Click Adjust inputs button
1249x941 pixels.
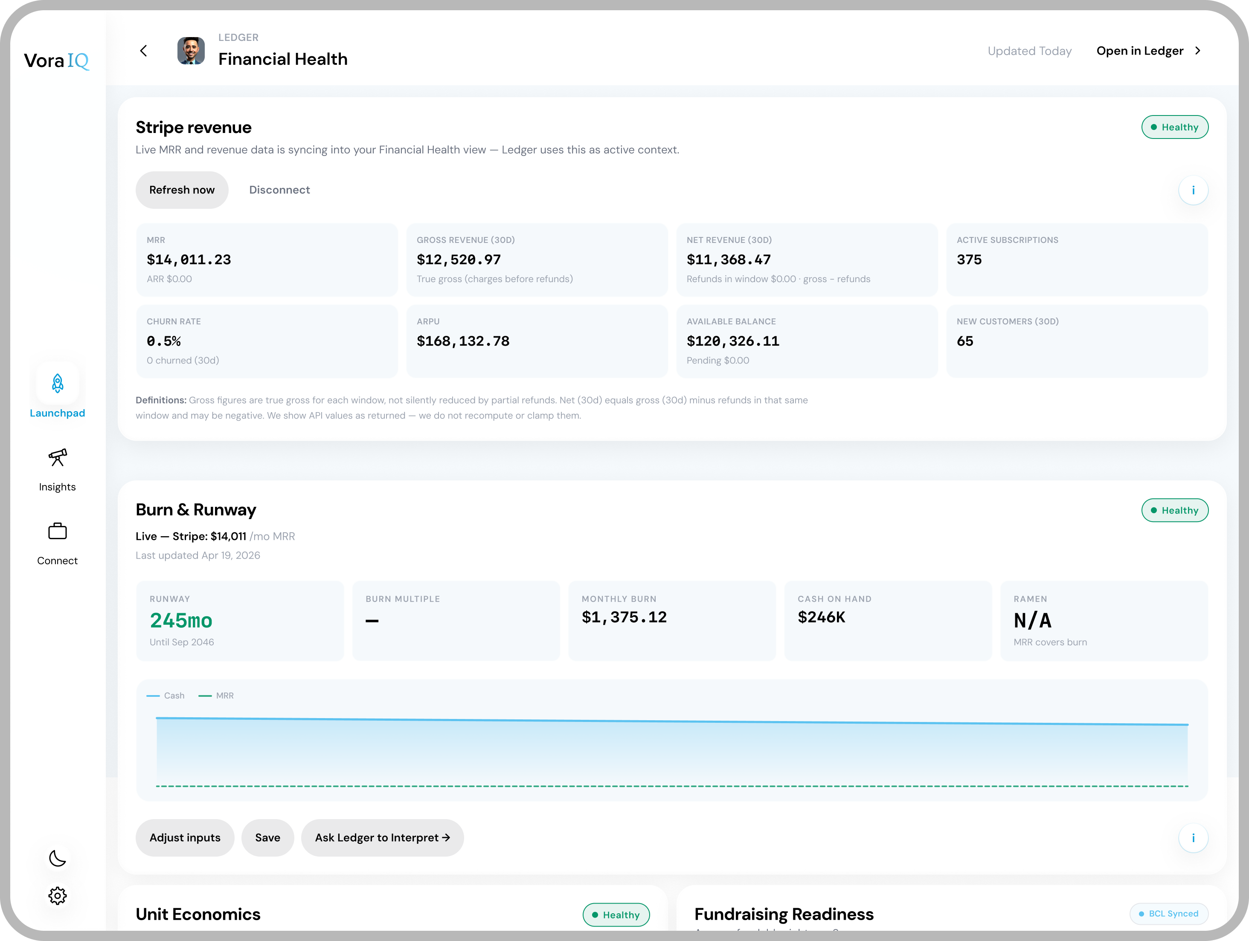coord(185,838)
